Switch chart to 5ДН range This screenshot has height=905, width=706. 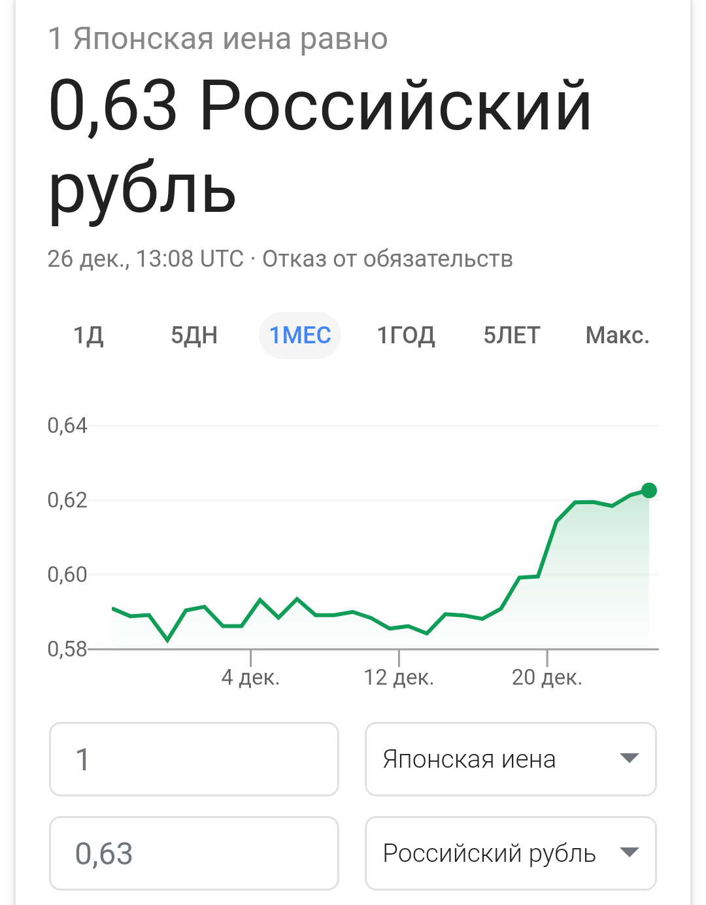194,335
